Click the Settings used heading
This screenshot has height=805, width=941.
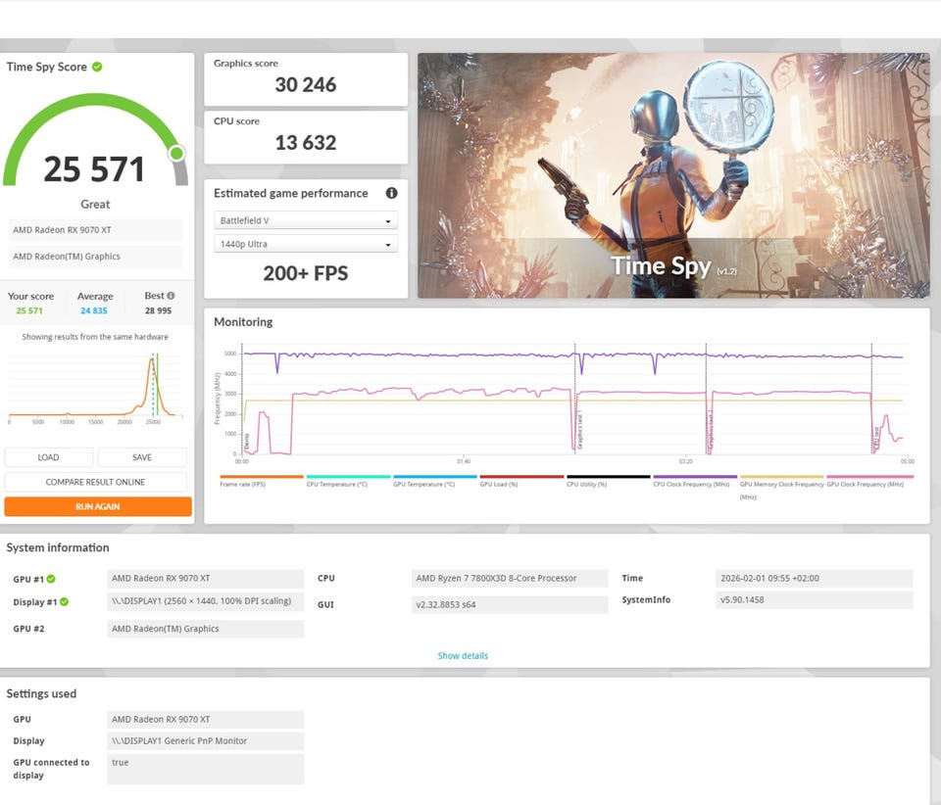(x=41, y=693)
